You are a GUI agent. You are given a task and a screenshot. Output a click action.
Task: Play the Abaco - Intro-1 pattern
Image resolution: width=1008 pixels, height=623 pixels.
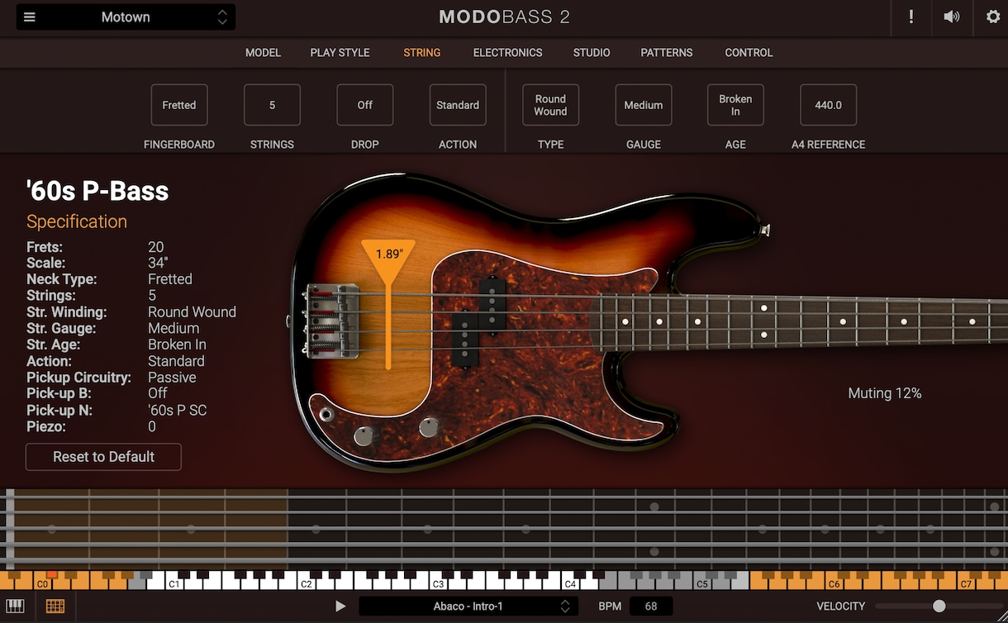point(340,606)
